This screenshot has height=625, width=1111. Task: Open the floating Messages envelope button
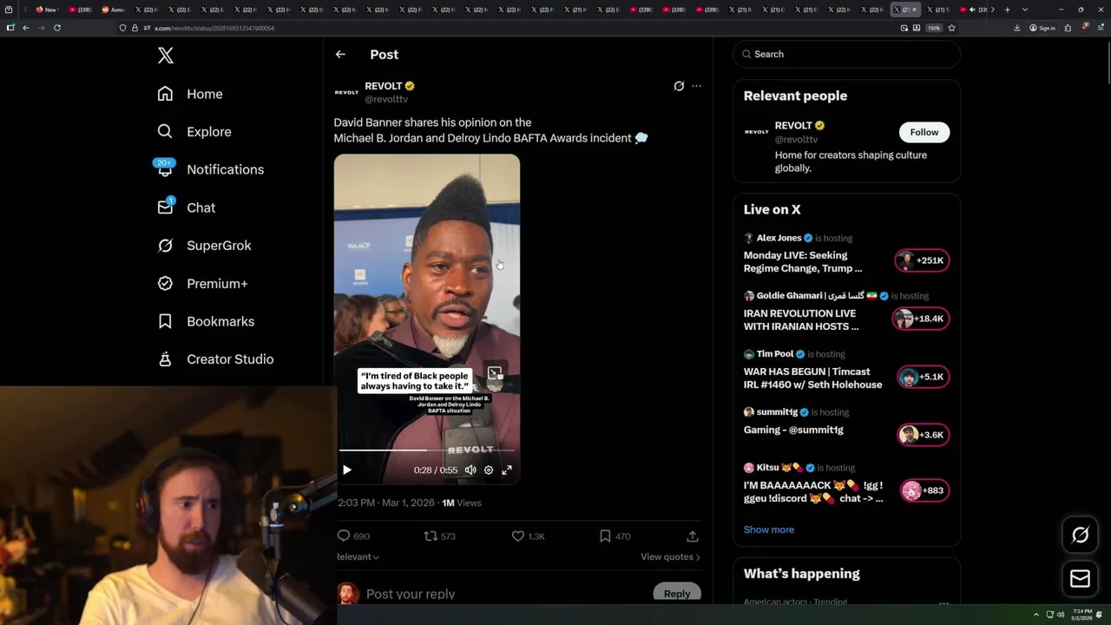tap(1081, 579)
